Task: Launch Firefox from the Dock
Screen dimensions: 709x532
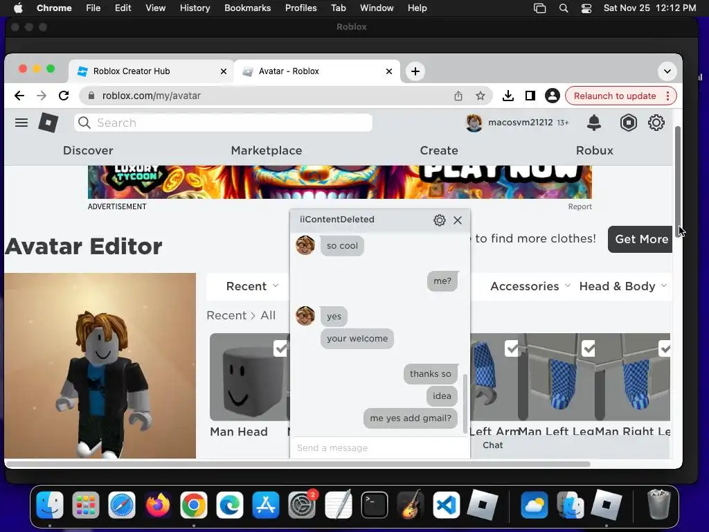Action: click(158, 505)
